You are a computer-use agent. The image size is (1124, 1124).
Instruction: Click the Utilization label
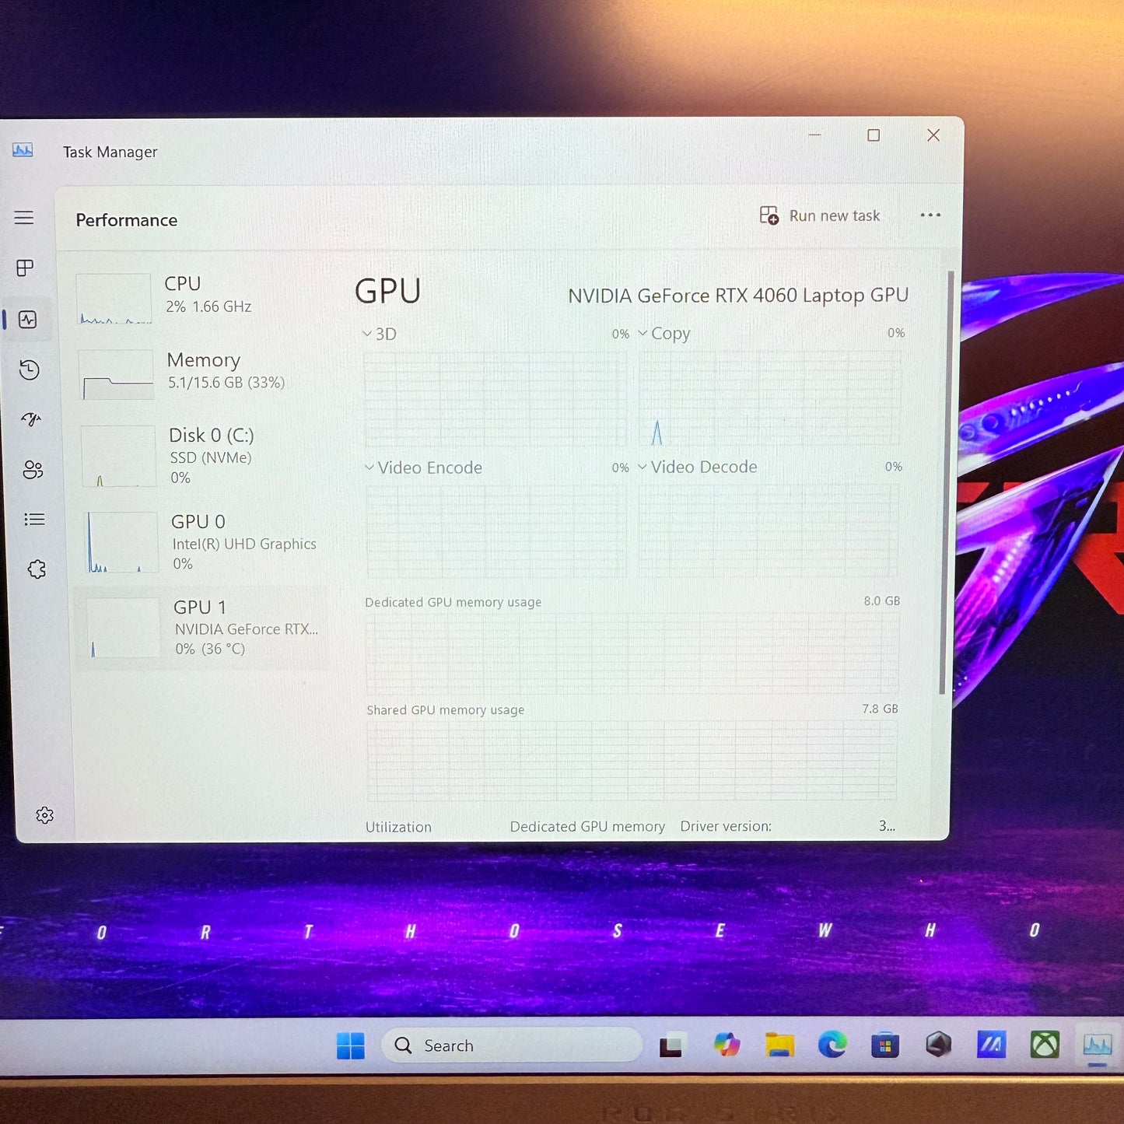click(398, 827)
